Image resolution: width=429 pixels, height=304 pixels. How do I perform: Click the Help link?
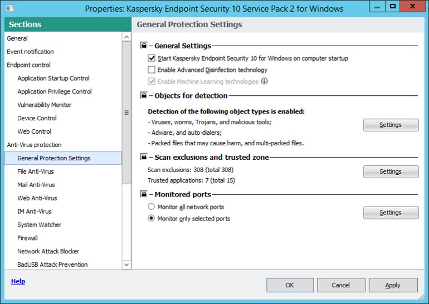click(18, 282)
